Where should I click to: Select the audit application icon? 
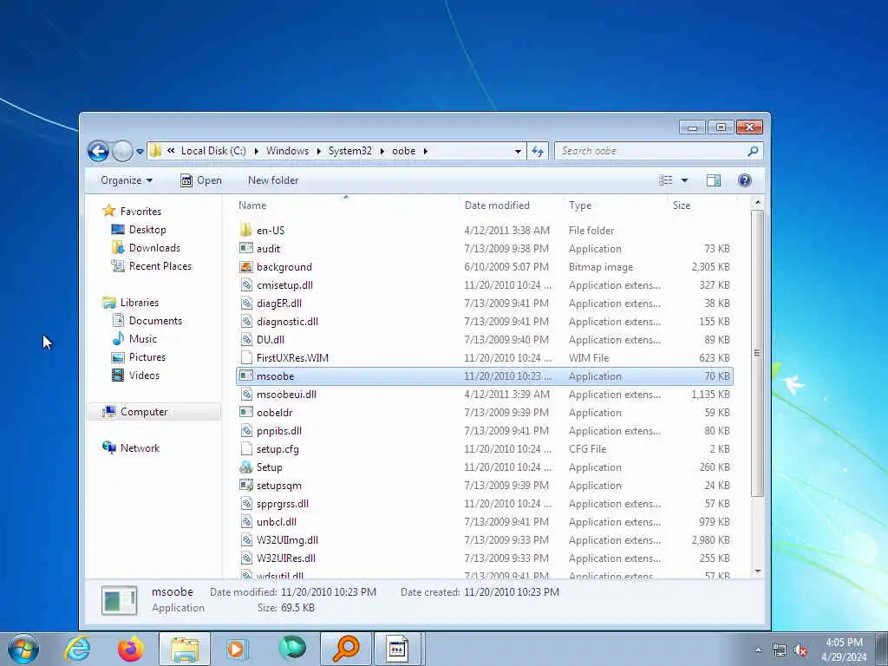245,248
